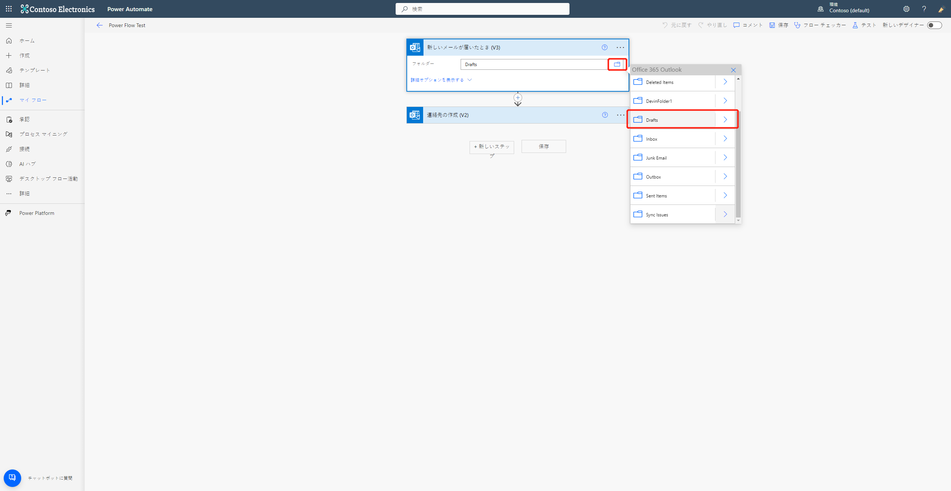Click the 連絡先の作成 (V2) card header
The width and height of the screenshot is (951, 491).
tap(518, 115)
